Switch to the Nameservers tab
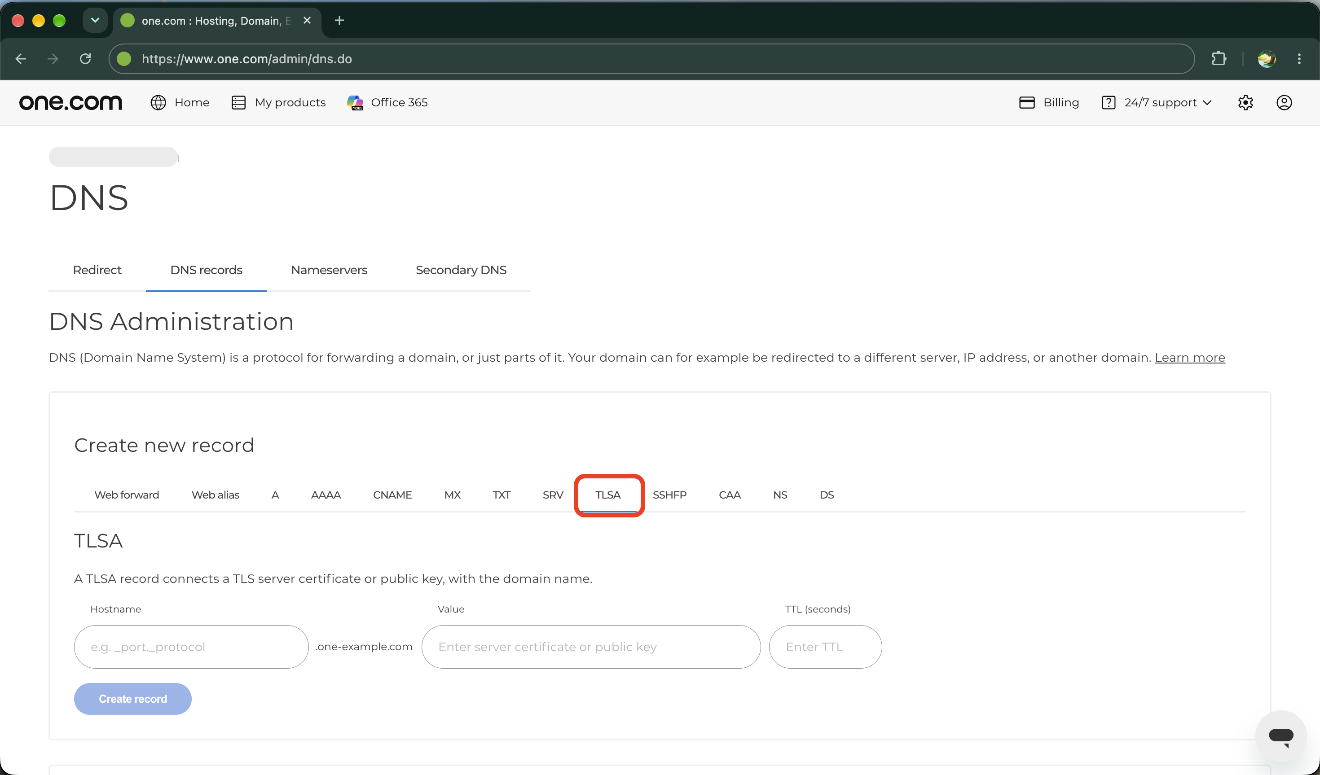1320x775 pixels. click(329, 270)
